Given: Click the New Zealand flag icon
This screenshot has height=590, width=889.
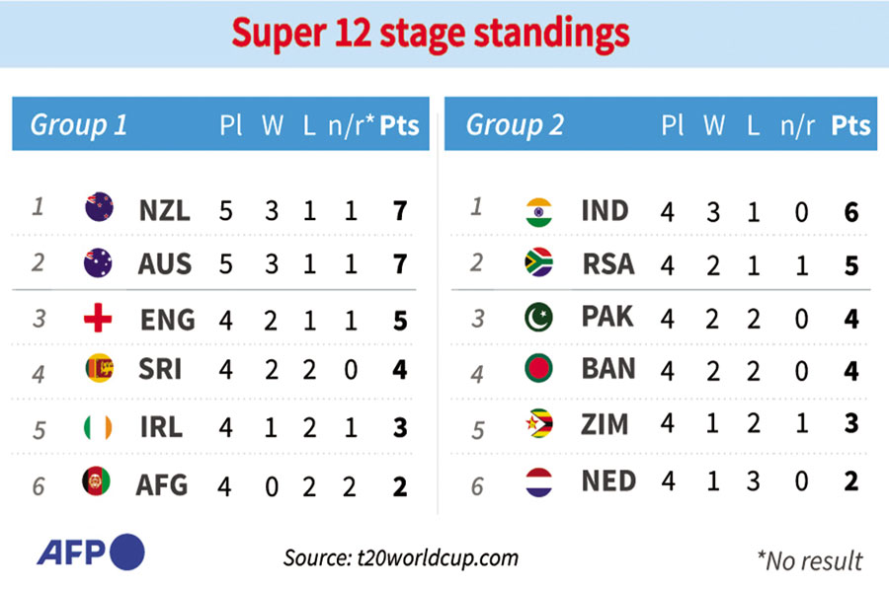Looking at the screenshot, I should pos(99,208).
